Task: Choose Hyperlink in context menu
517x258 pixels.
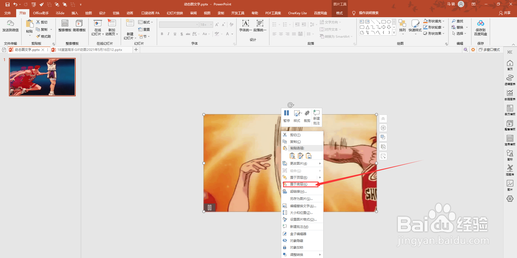Action: coord(302,192)
